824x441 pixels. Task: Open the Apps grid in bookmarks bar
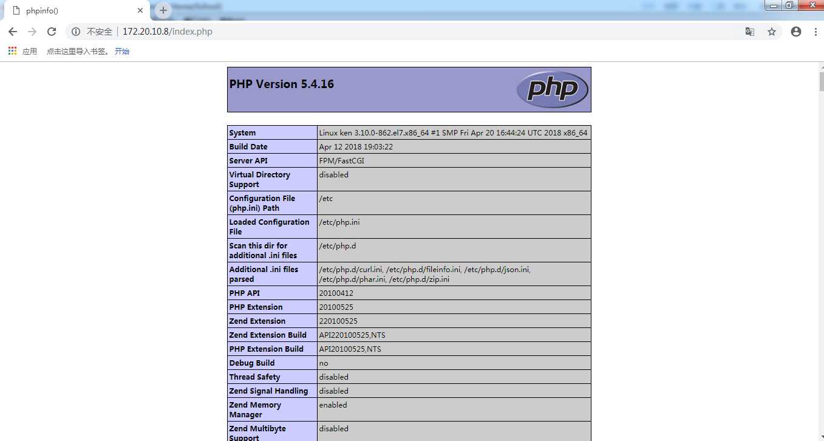click(x=12, y=51)
